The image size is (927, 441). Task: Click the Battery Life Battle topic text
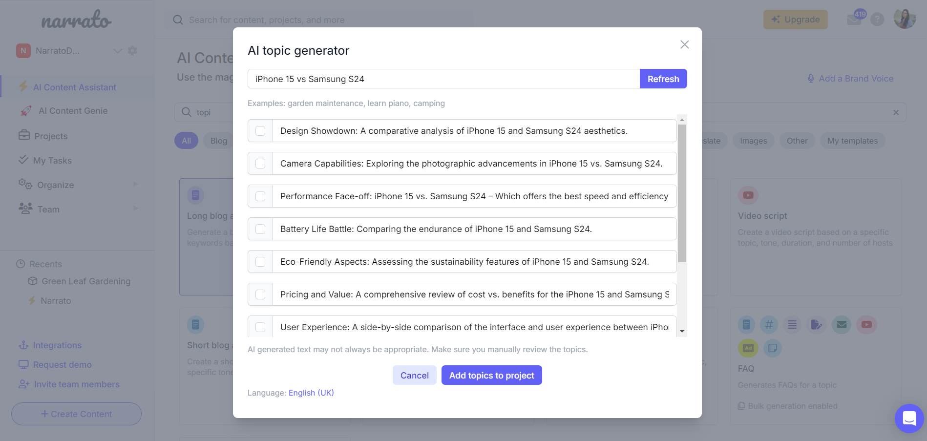[436, 229]
